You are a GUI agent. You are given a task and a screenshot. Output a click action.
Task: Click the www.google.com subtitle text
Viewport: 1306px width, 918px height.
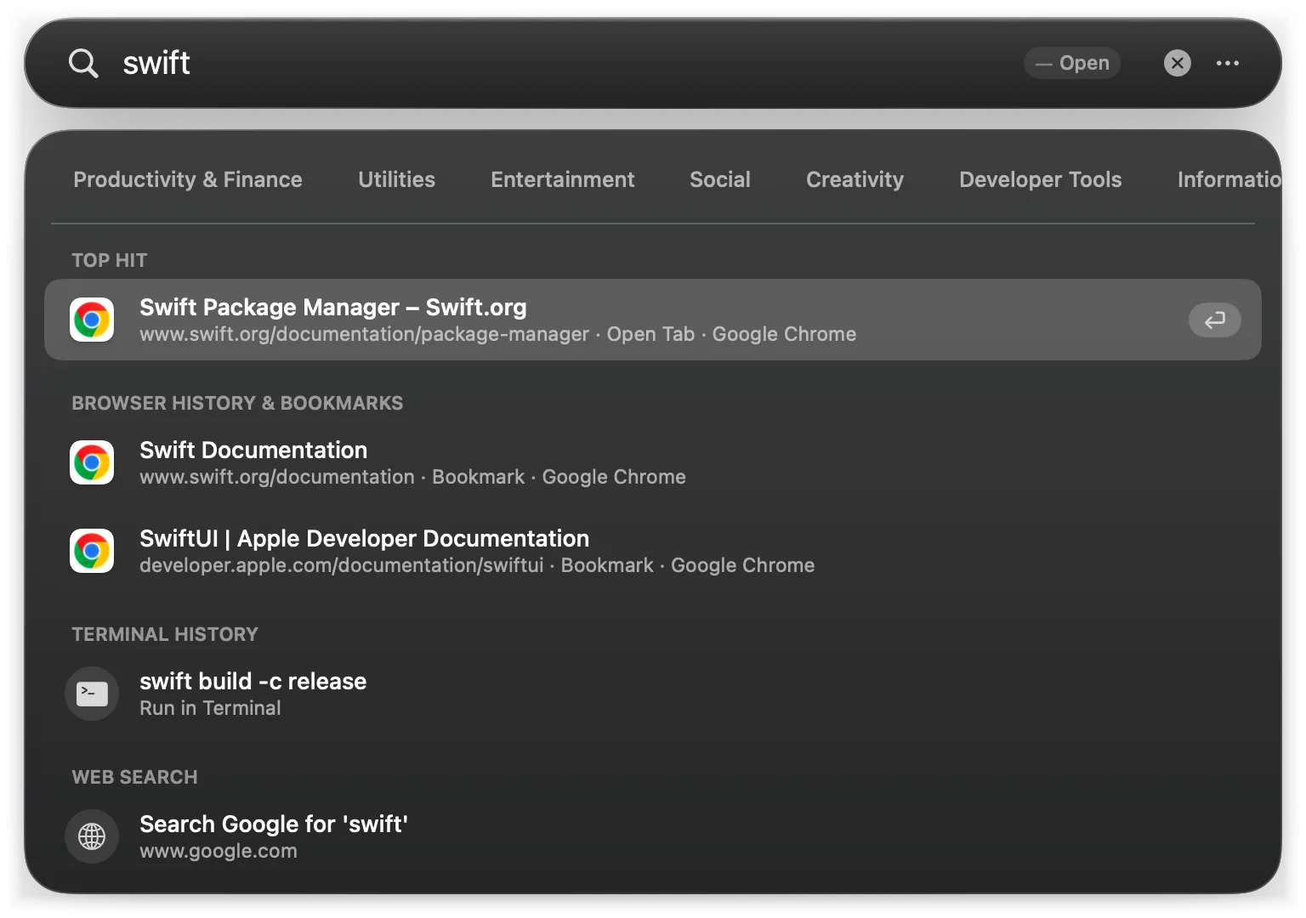(219, 851)
